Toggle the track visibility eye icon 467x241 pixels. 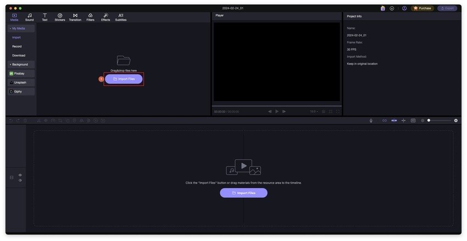(x=20, y=175)
